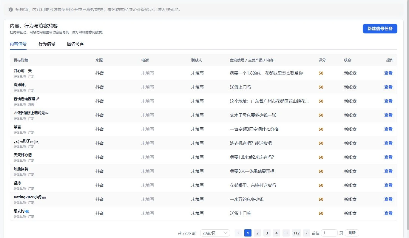View the Kating2026小虎 lead via 查看

(388, 199)
